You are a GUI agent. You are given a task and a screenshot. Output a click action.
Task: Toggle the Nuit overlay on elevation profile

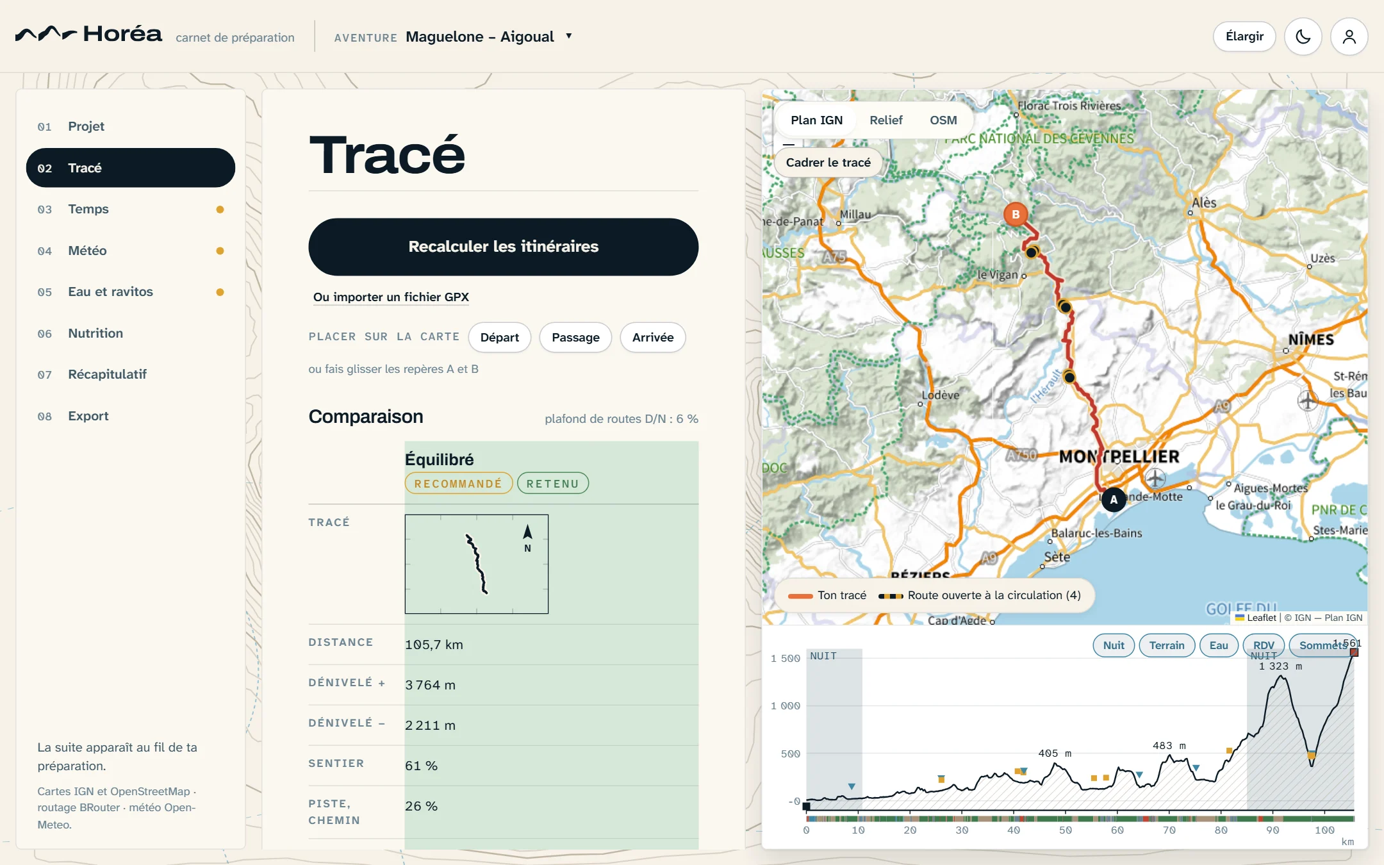1114,645
